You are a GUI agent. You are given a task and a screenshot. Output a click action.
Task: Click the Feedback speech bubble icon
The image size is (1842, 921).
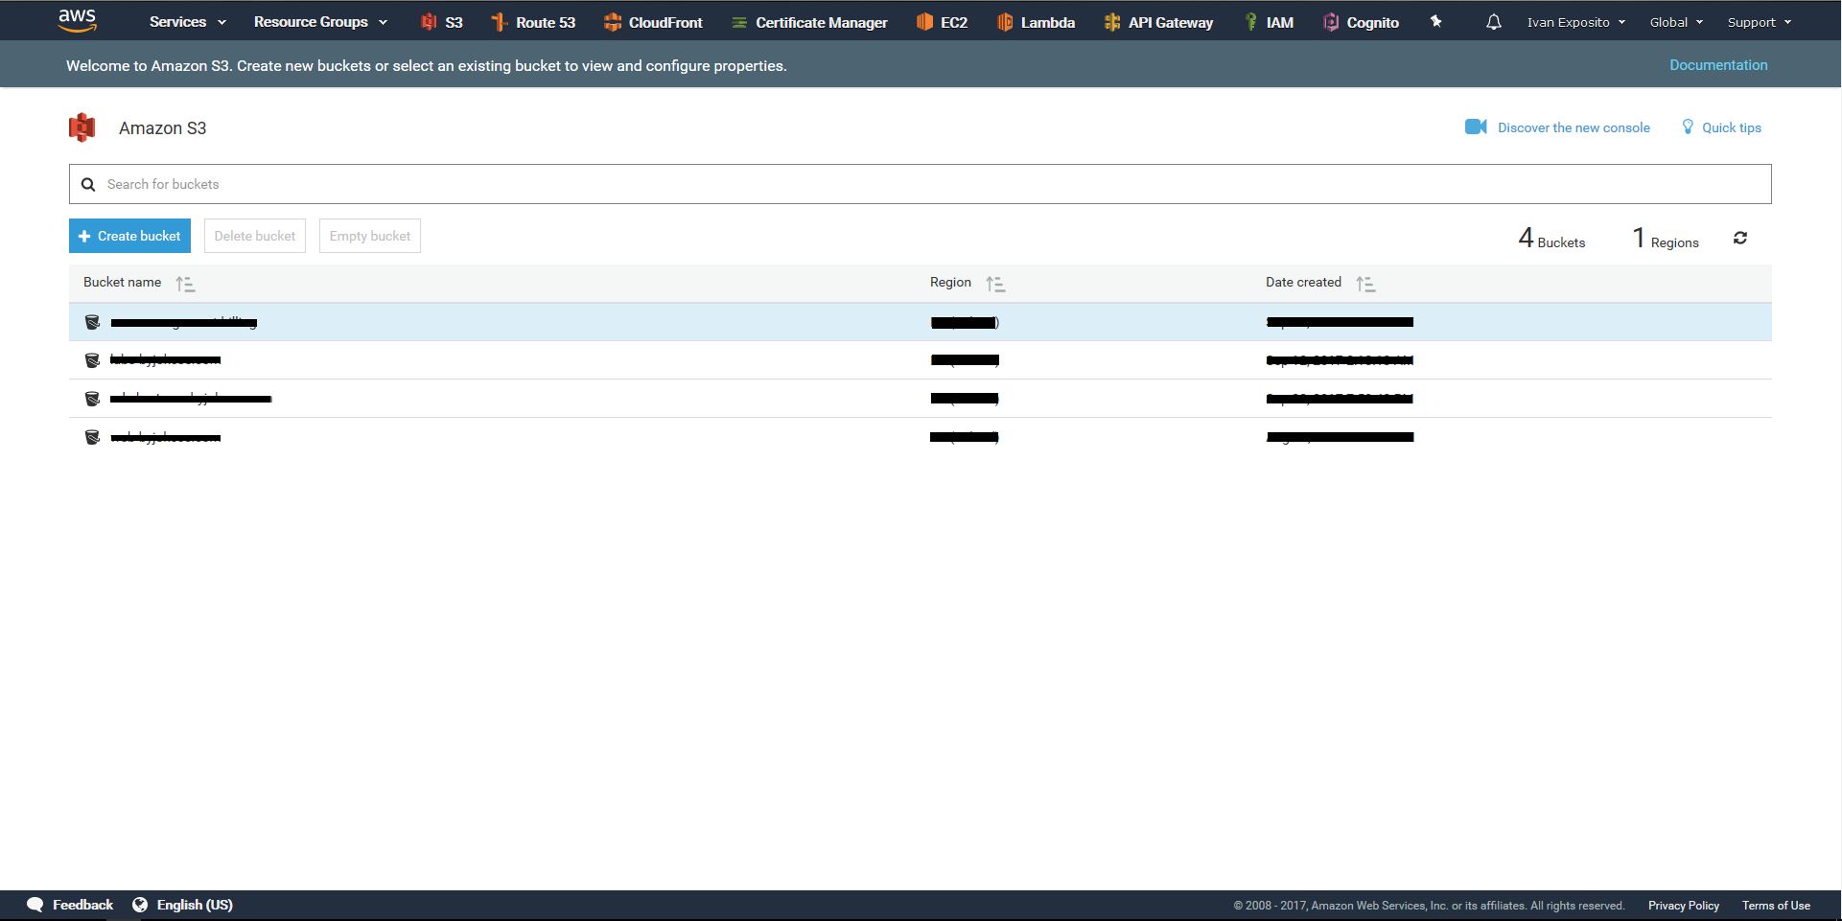(35, 905)
